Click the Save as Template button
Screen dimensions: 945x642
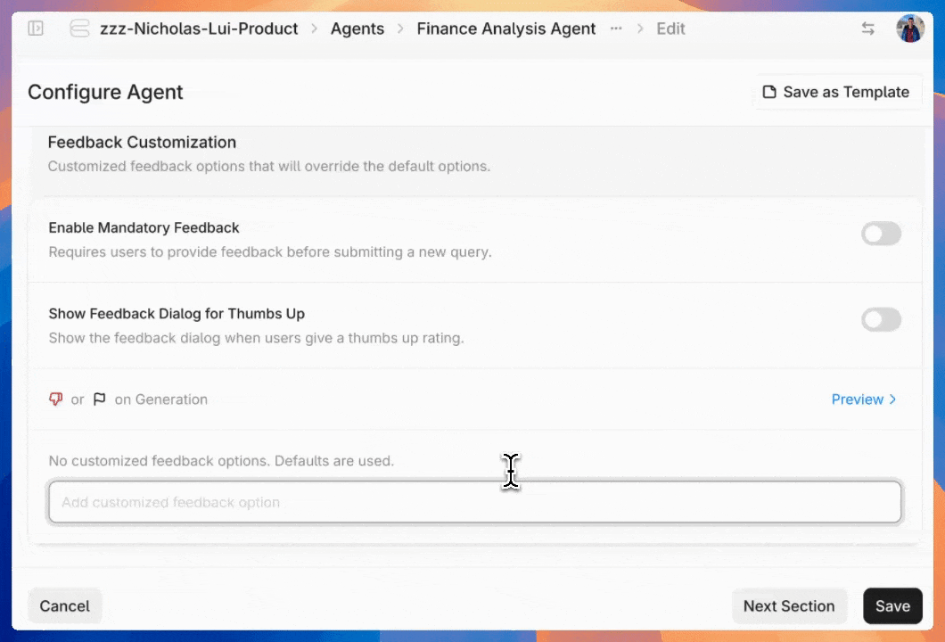pyautogui.click(x=836, y=91)
